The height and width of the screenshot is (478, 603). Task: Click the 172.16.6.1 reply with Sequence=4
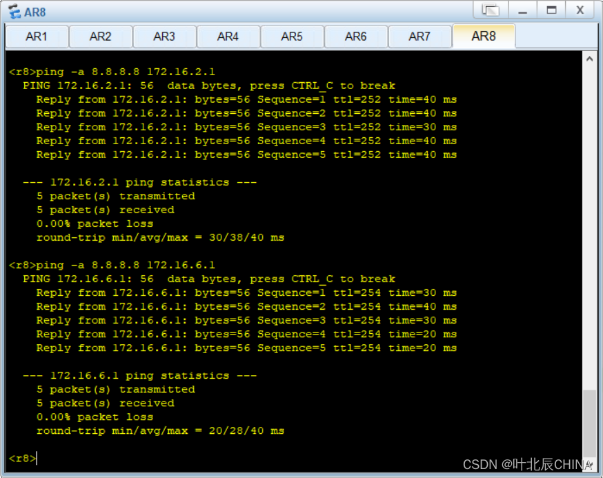[x=246, y=334]
